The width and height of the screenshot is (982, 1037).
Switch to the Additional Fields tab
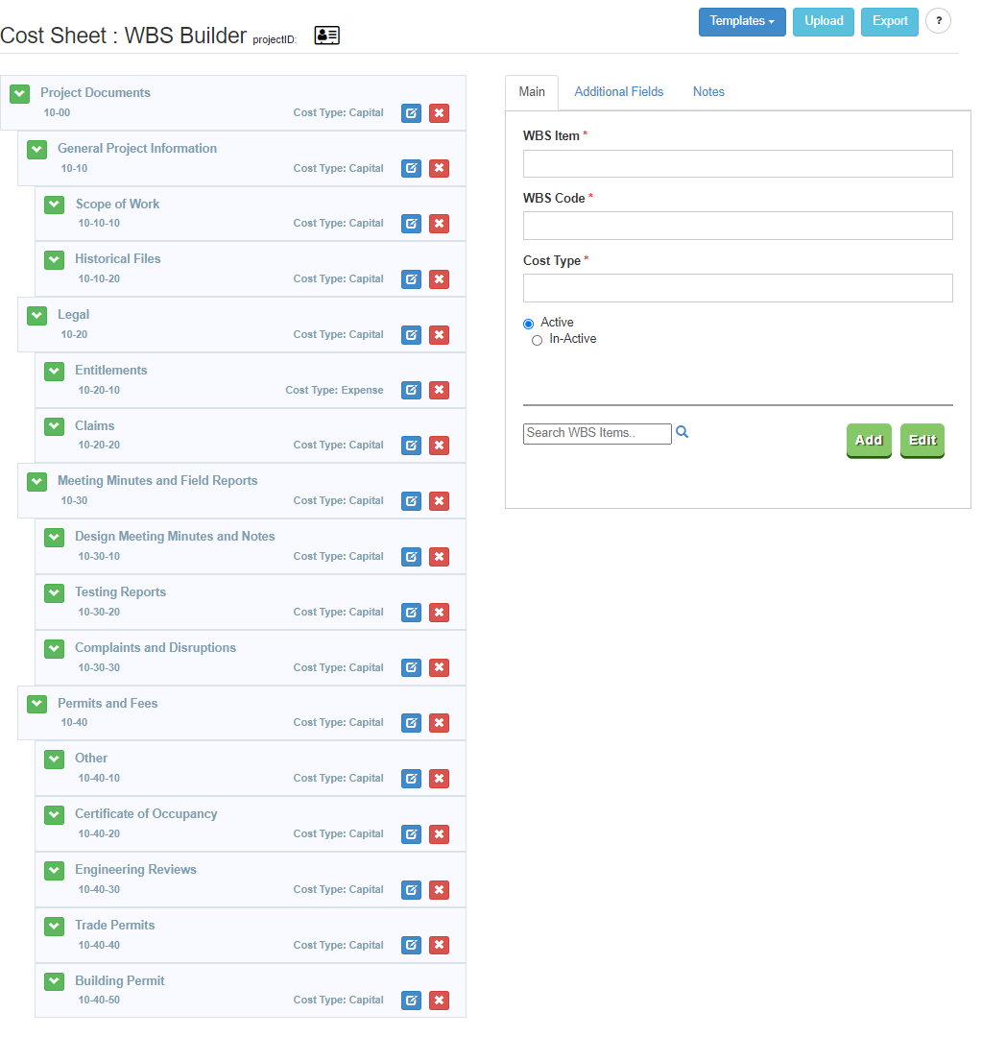[618, 91]
